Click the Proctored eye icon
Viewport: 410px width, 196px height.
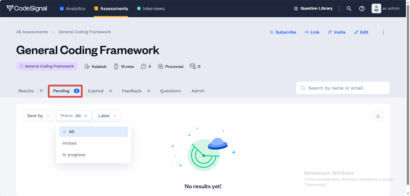(x=160, y=67)
